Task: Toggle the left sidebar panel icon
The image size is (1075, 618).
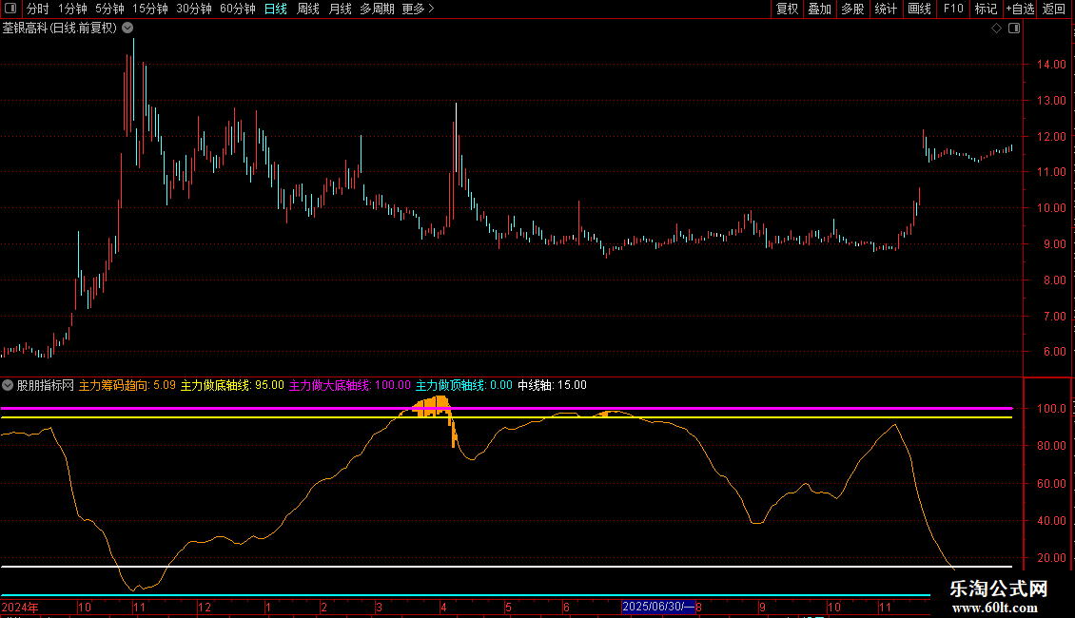Action: tap(10, 9)
